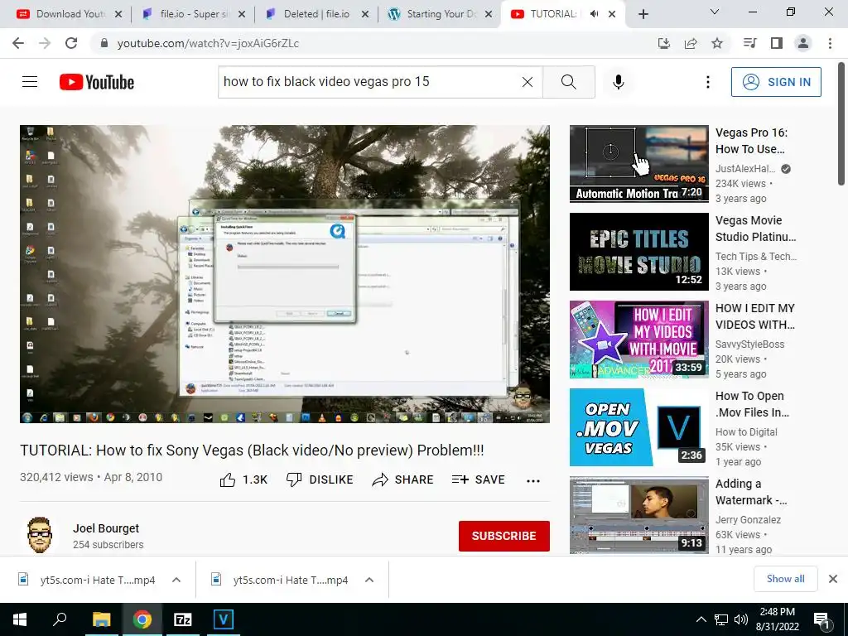
Task: Open OPEN .MOV VEGAS thumbnail
Action: tap(639, 427)
